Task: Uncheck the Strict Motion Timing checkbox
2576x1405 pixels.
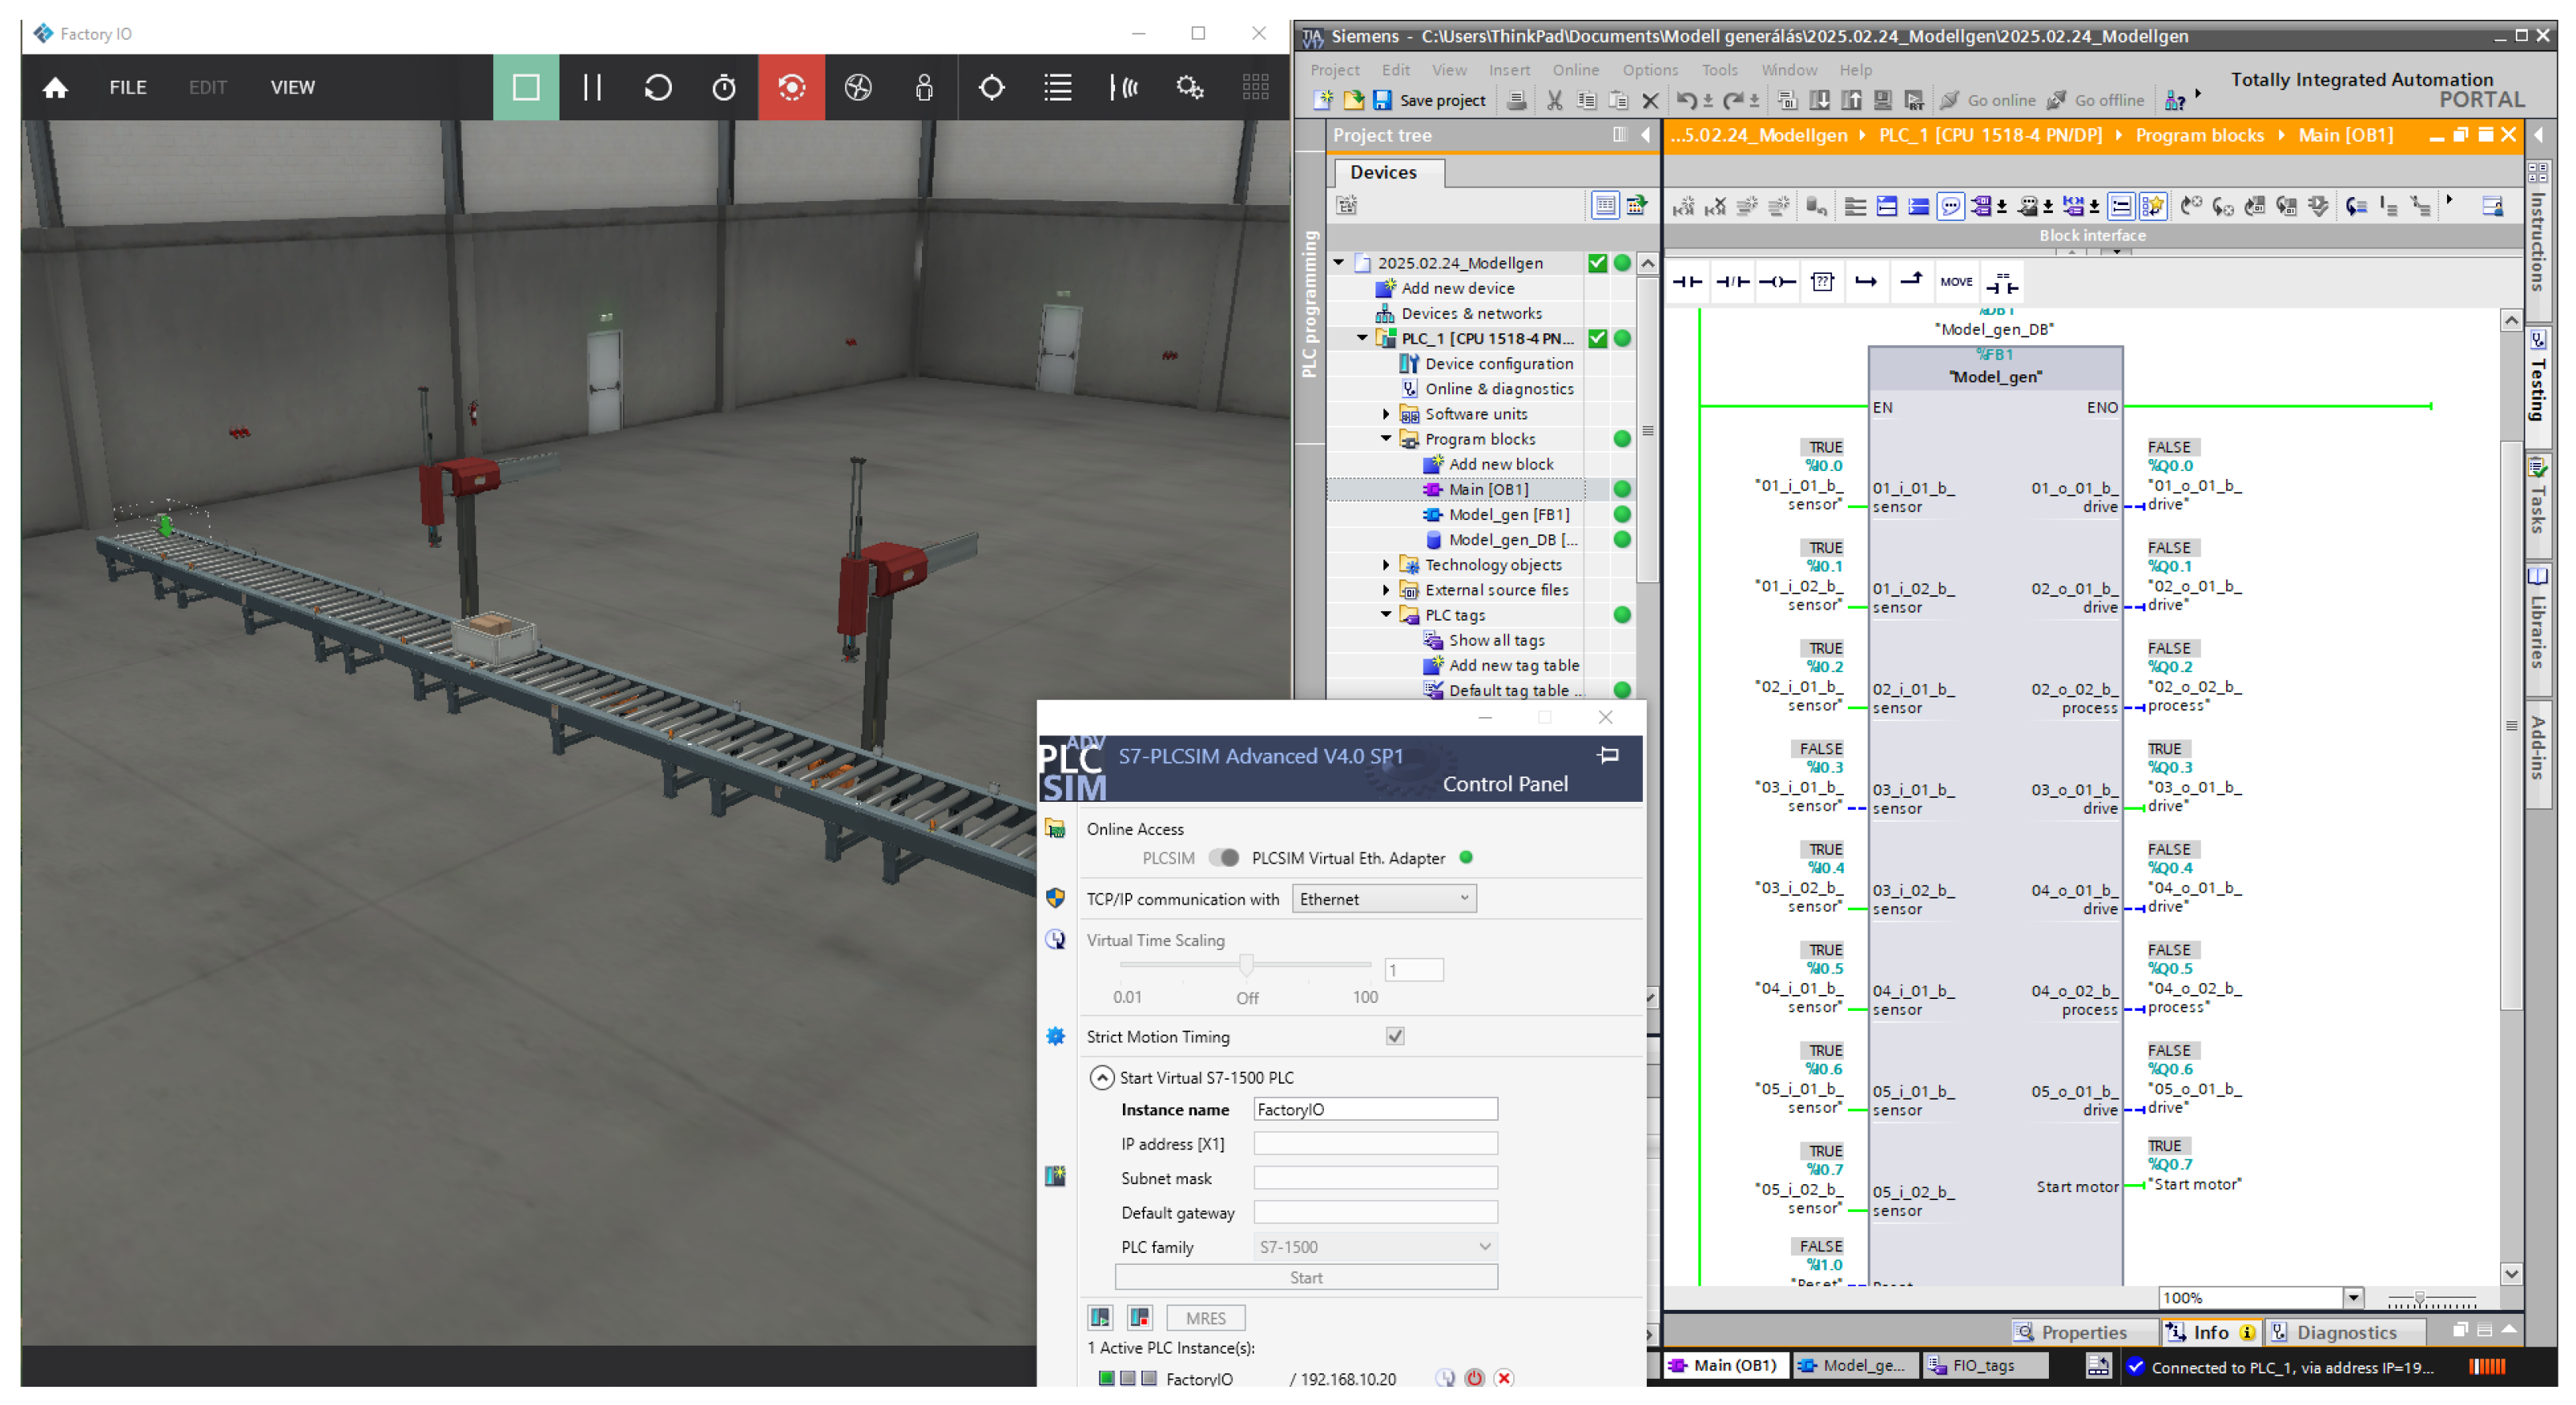Action: (1394, 1036)
